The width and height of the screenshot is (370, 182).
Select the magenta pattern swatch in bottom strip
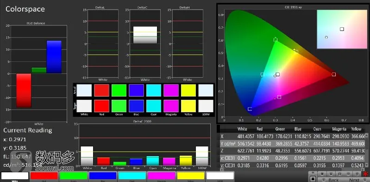point(161,176)
